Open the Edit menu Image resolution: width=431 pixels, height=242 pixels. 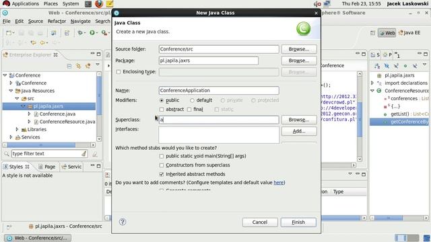[19, 21]
